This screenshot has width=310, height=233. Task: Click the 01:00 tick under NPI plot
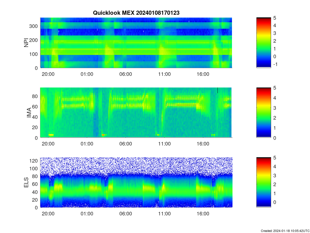[87, 74]
